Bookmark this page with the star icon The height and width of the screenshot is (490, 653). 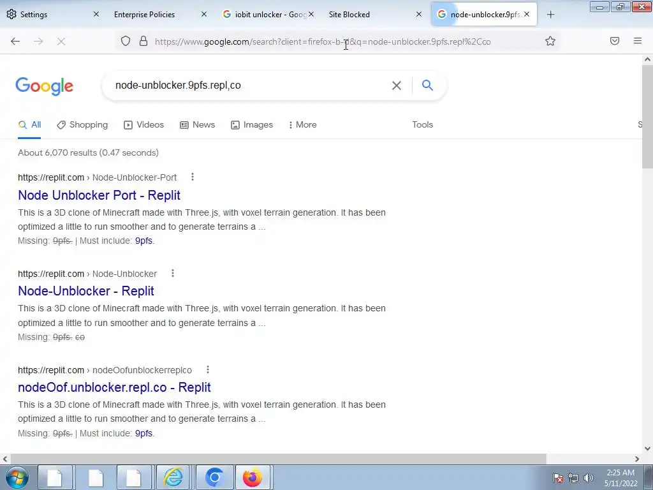[550, 41]
